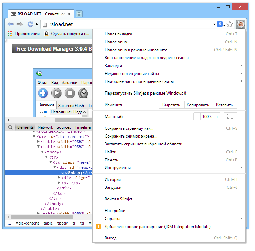This screenshot has height=251, width=255.
Task: Collapse the tbody node in DOM tree
Action: point(42,152)
